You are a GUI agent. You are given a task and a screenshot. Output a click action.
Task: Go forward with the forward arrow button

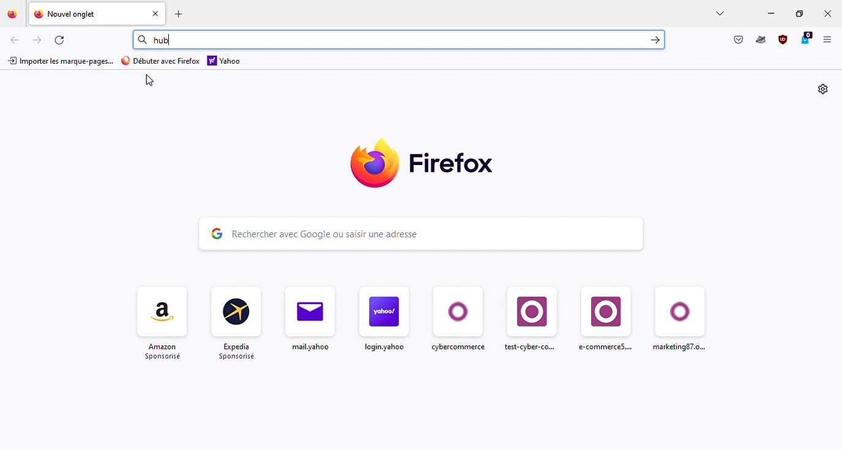coord(37,40)
